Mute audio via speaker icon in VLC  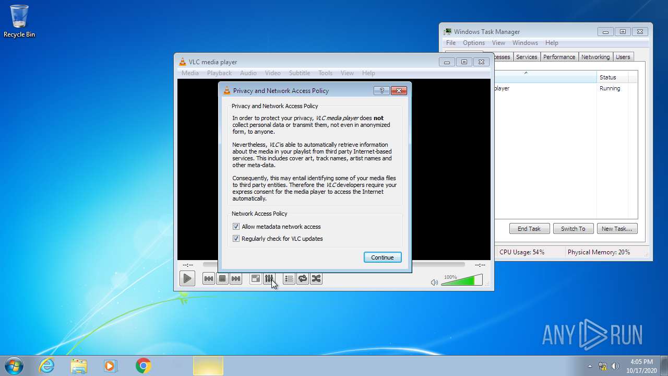pos(434,283)
